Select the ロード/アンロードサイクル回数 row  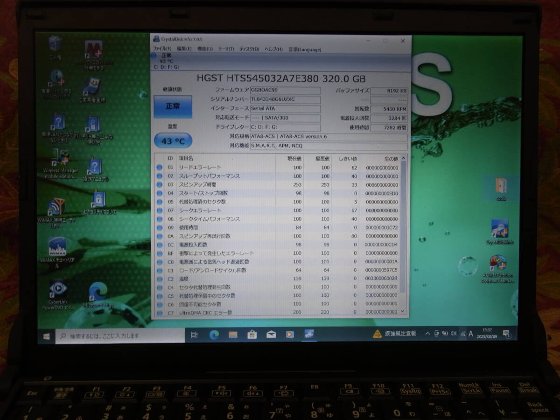click(278, 270)
